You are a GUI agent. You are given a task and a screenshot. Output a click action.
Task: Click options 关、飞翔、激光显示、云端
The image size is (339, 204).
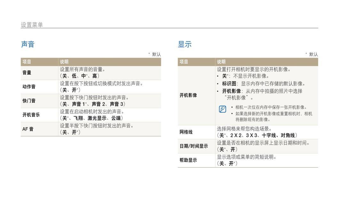[x=92, y=118]
